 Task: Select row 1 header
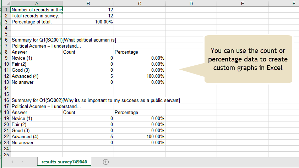point(6,10)
